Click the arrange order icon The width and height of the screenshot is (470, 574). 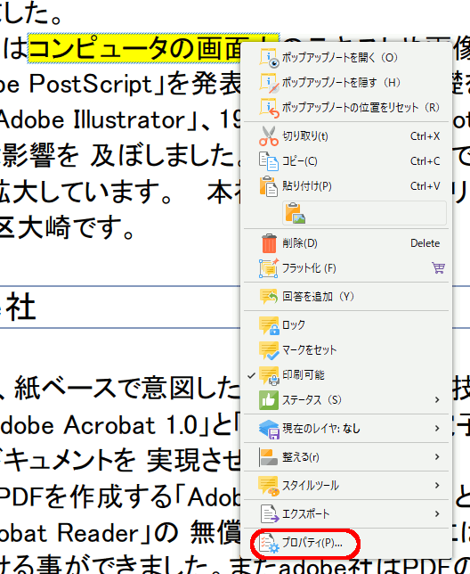click(269, 457)
